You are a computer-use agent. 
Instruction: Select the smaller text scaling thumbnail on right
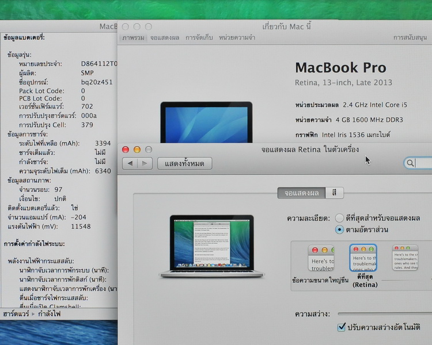point(405,258)
